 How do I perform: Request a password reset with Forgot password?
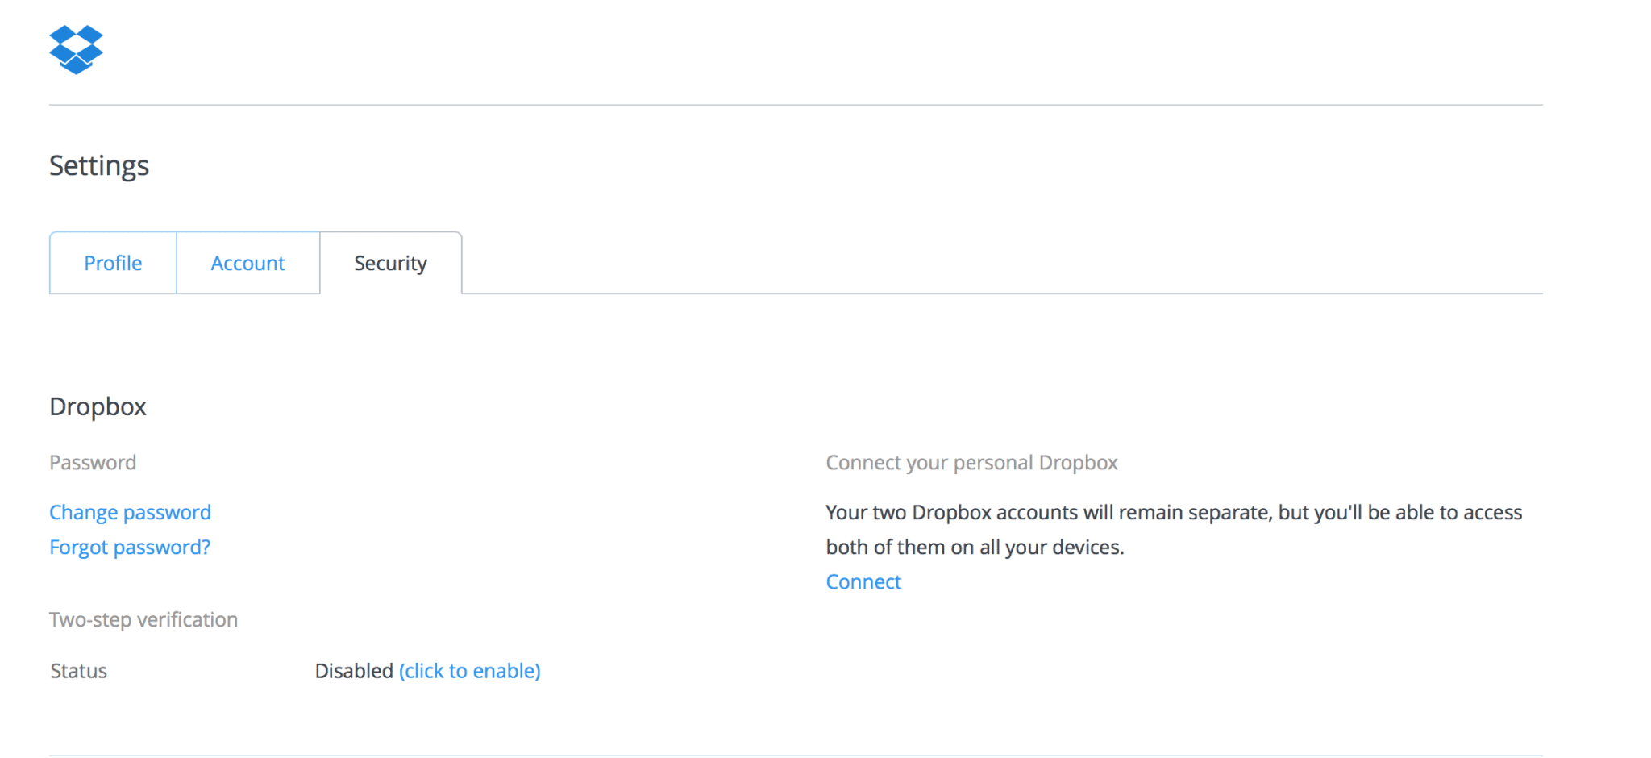pos(129,547)
